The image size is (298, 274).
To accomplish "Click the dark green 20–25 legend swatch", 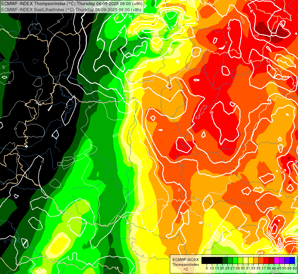I will 225,260.
